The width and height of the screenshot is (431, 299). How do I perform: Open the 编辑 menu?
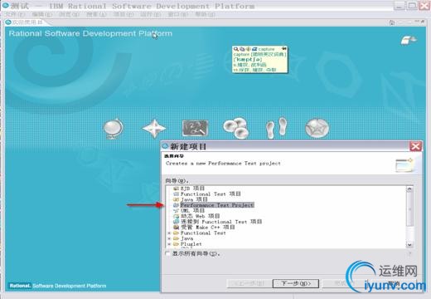42,14
